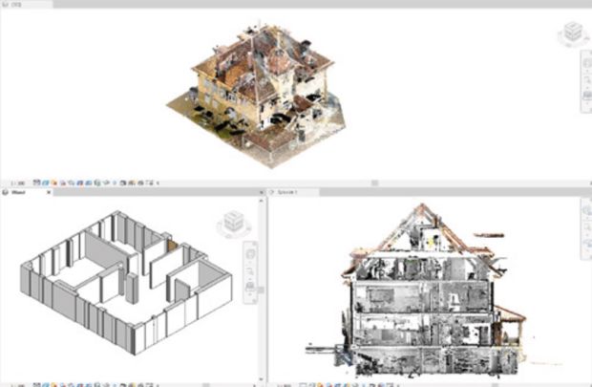Screen dimensions: 592x387
Task: Open Steering Wheels in top view navigation bar
Action: coord(587,64)
